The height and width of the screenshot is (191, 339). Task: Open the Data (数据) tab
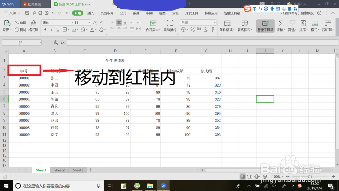tap(136, 13)
